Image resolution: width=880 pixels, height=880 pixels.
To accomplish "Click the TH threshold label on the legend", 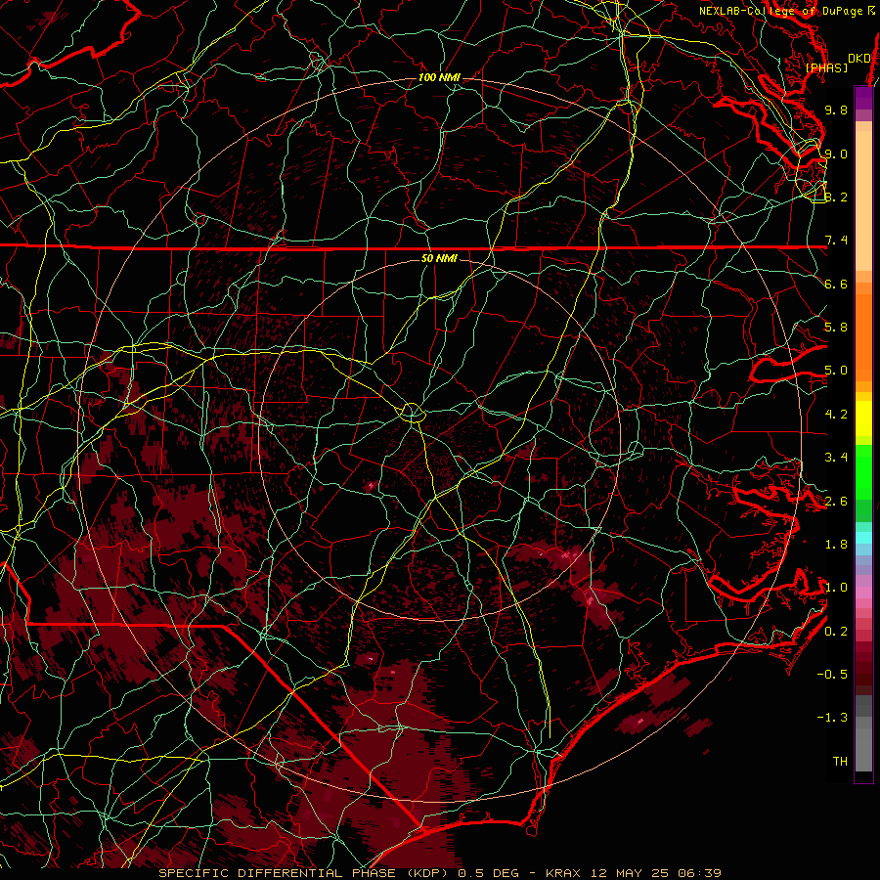I will pos(840,762).
